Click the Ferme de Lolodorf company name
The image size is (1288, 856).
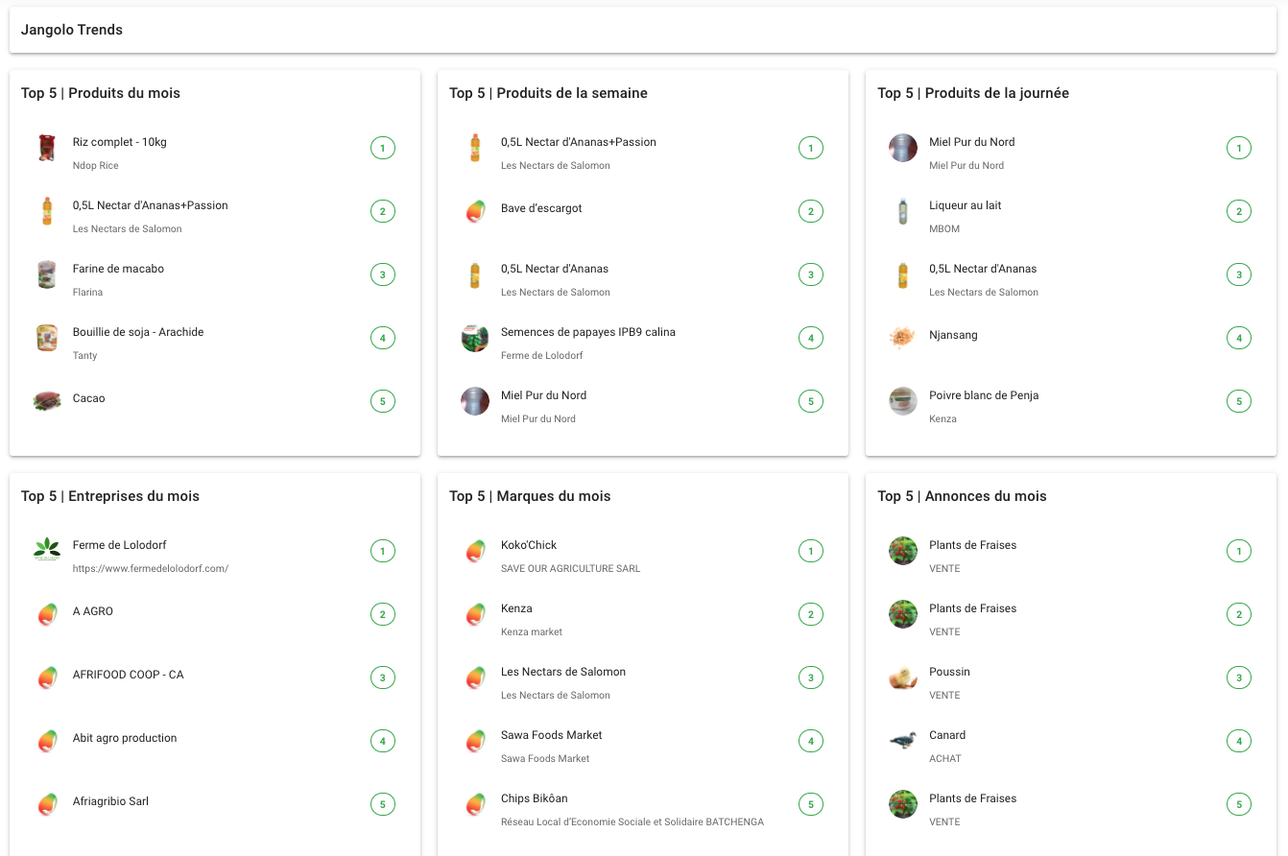pos(120,545)
